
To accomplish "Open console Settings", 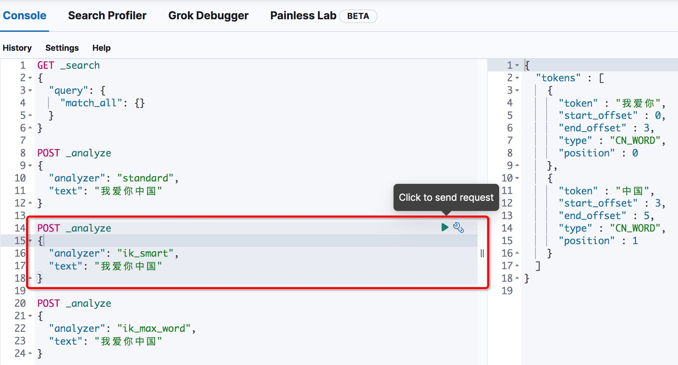I will [62, 48].
